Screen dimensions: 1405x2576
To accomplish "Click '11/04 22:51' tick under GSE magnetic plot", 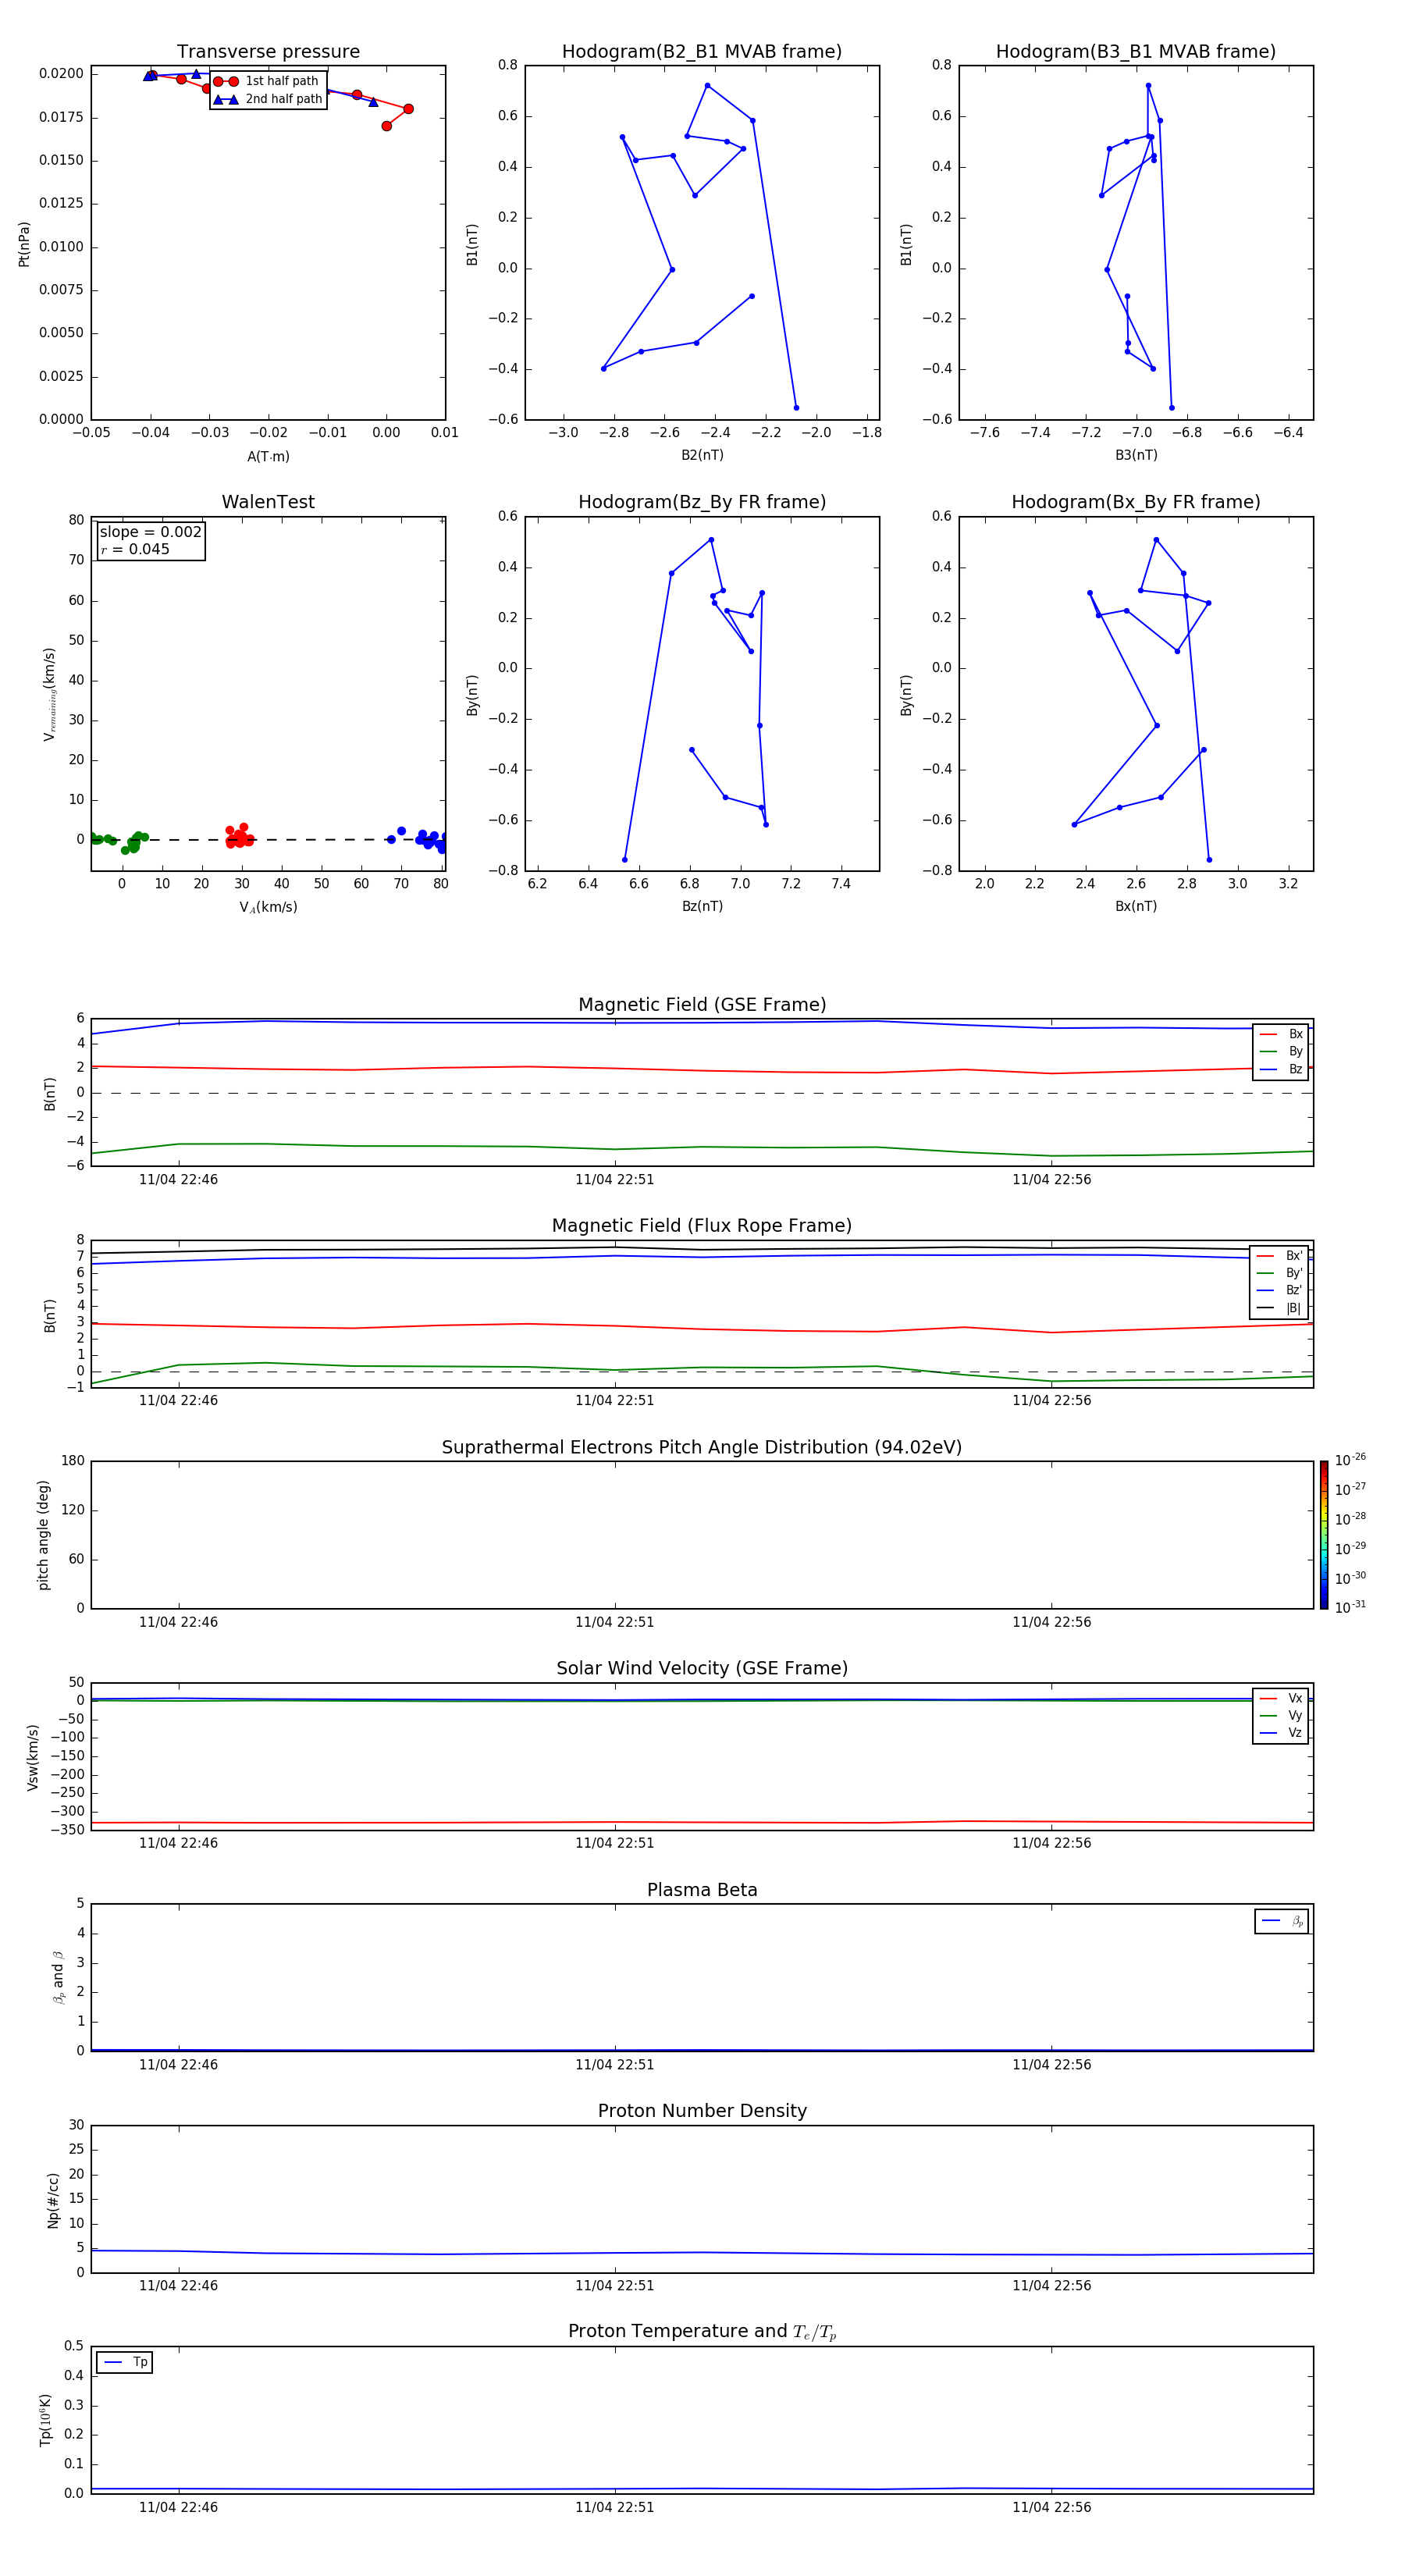I will pyautogui.click(x=614, y=1180).
